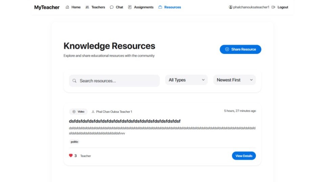Image resolution: width=324 pixels, height=182 pixels.
Task: Open the Newest First sort dropdown
Action: coord(234,80)
